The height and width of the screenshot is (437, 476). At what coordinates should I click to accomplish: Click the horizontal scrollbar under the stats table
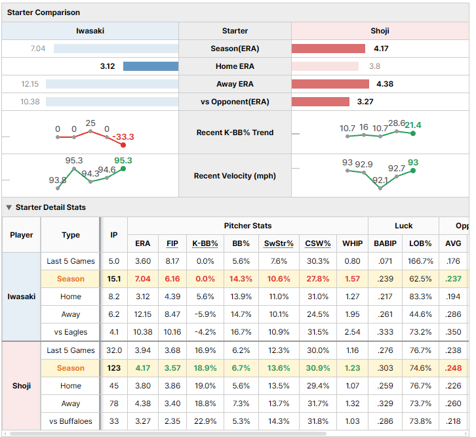(168, 434)
